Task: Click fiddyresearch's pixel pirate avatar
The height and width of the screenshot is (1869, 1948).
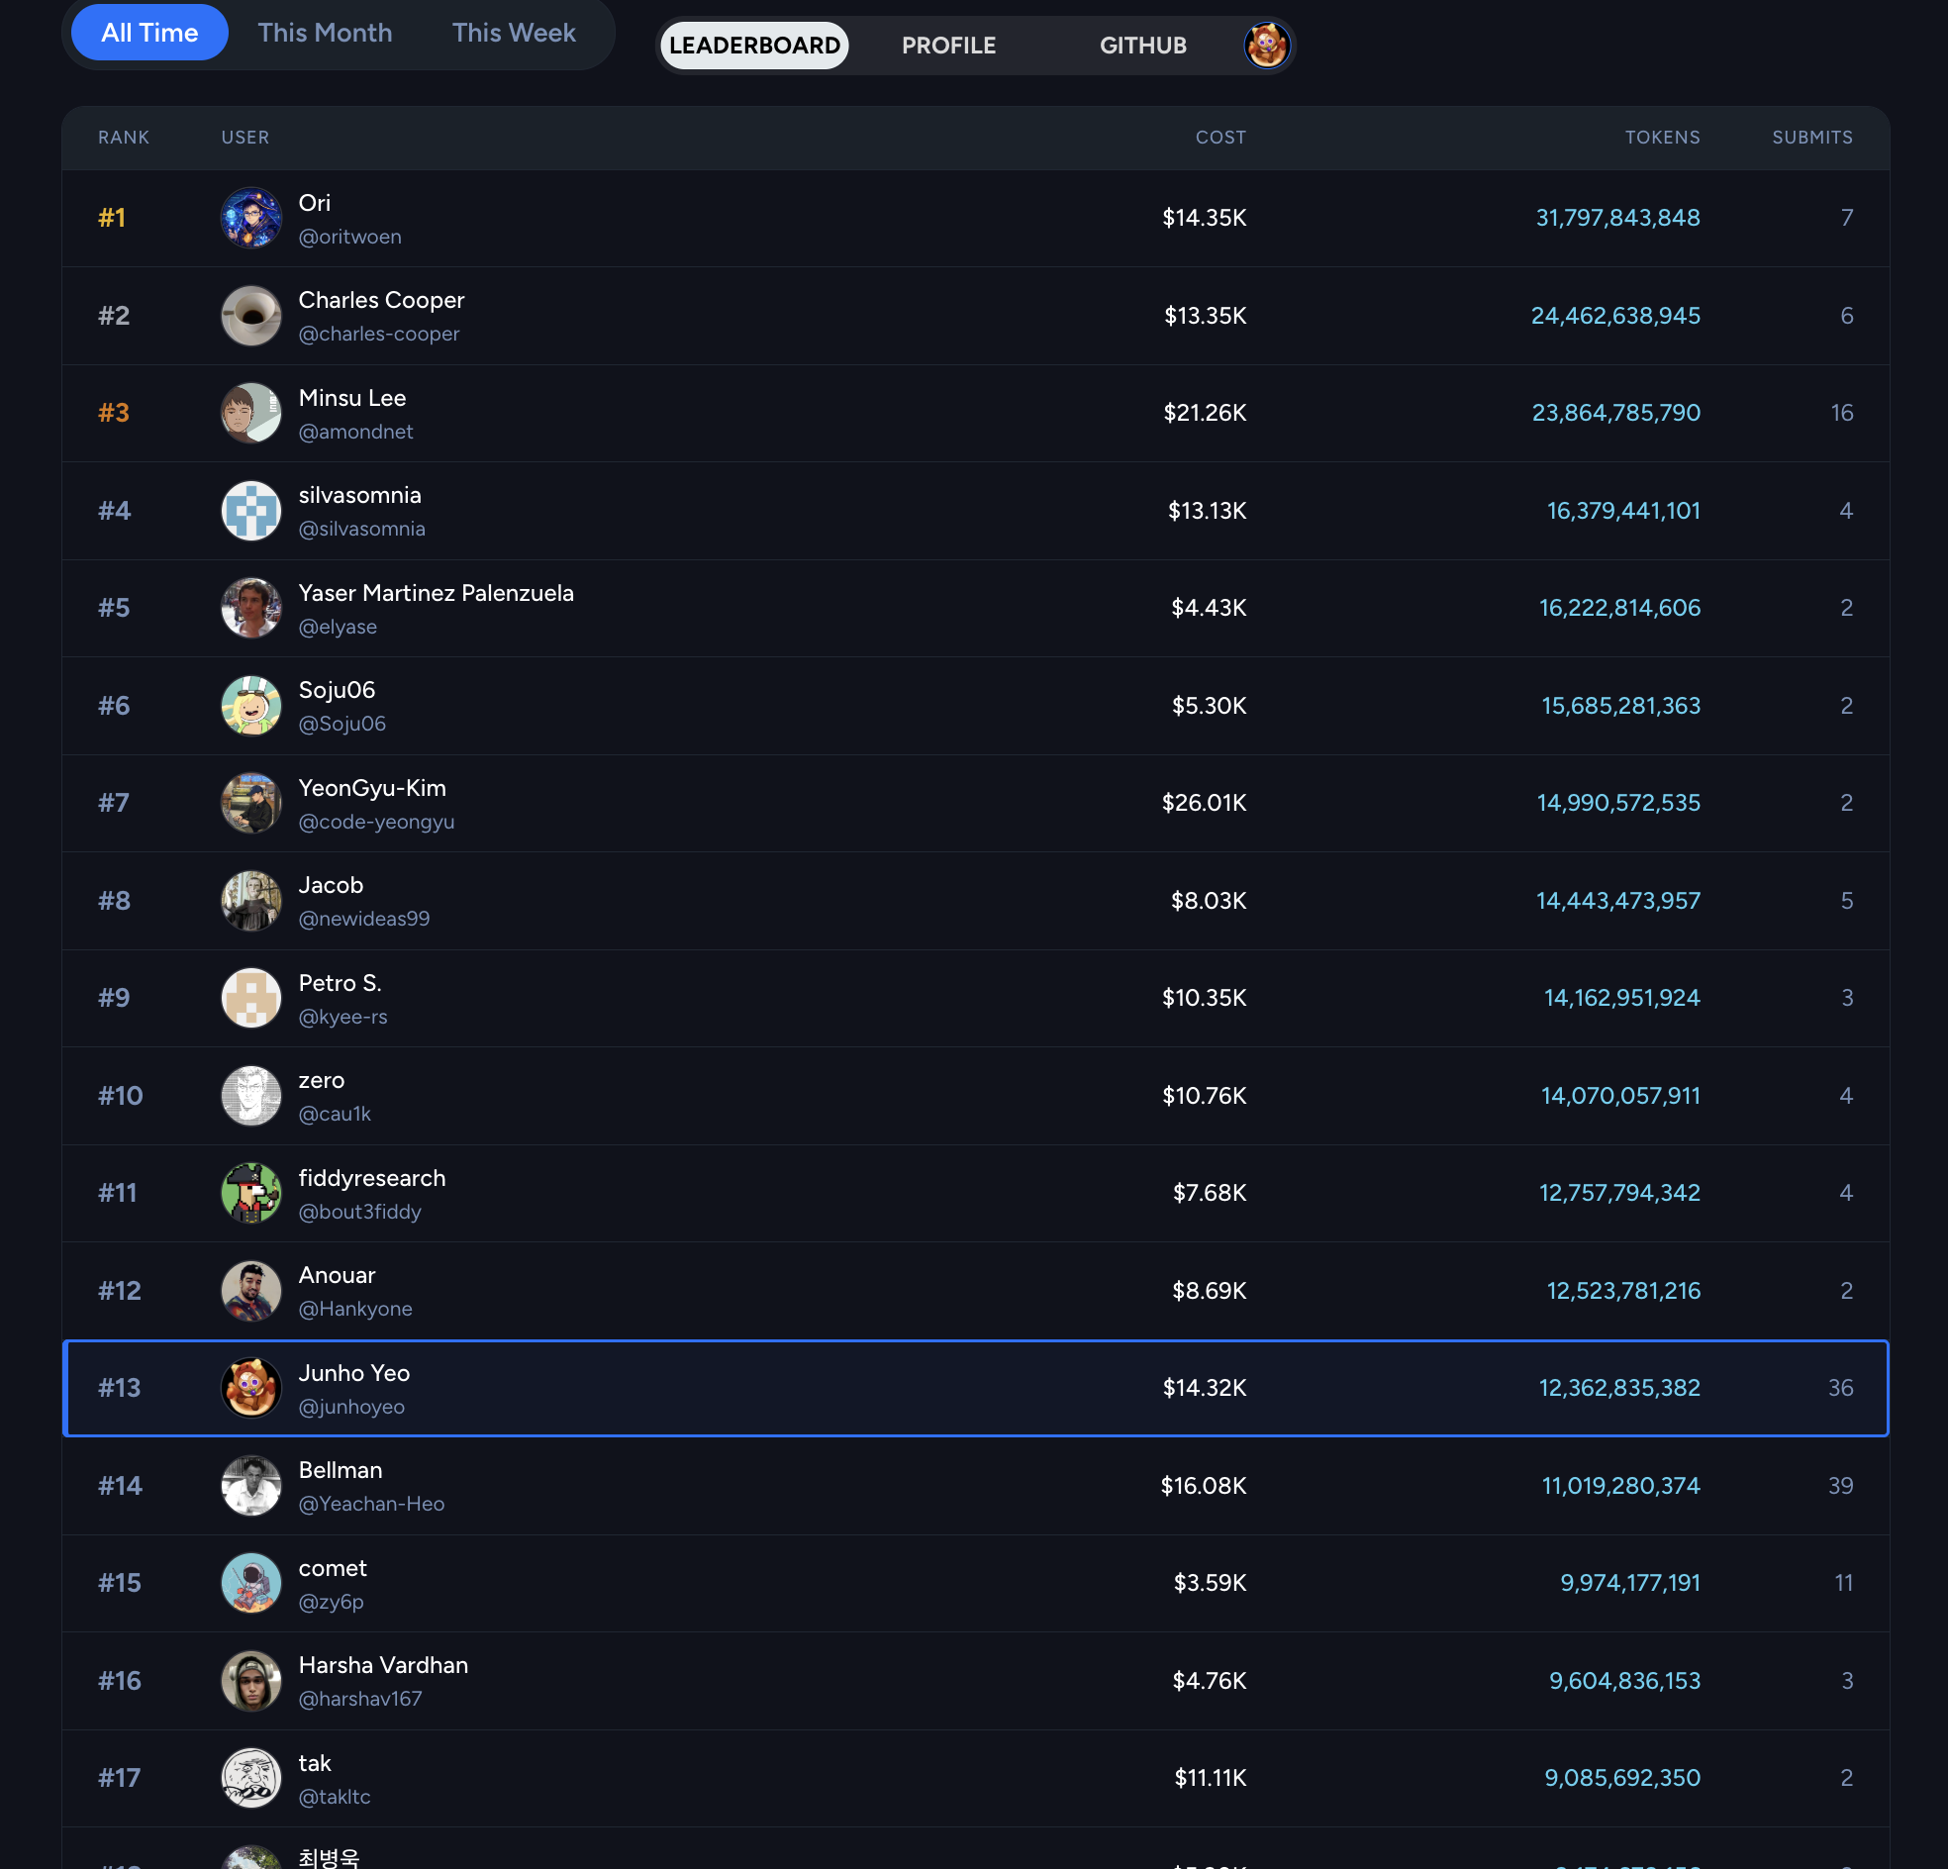Action: tap(250, 1193)
